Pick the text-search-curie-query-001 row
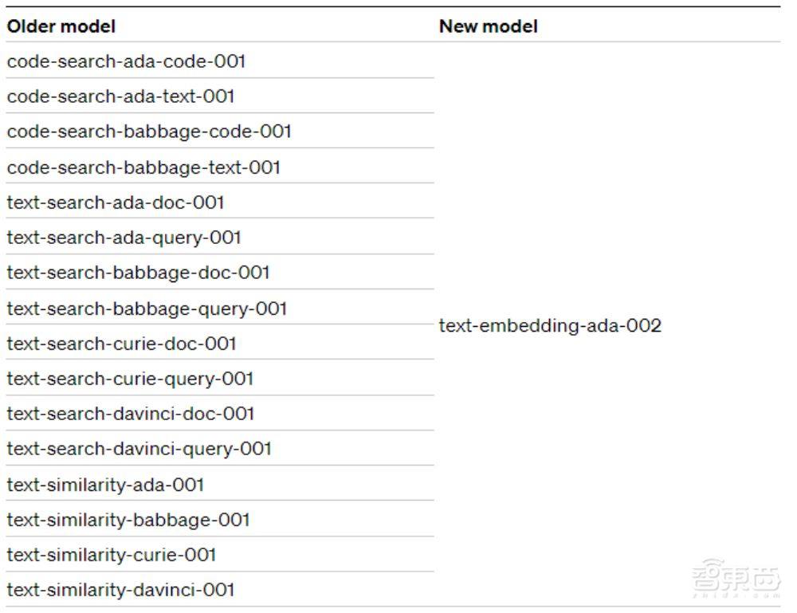797x613 pixels. 130,379
